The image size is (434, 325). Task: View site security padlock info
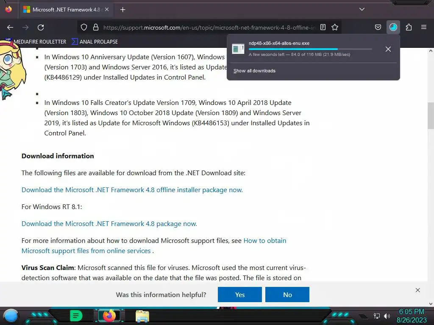click(x=96, y=28)
